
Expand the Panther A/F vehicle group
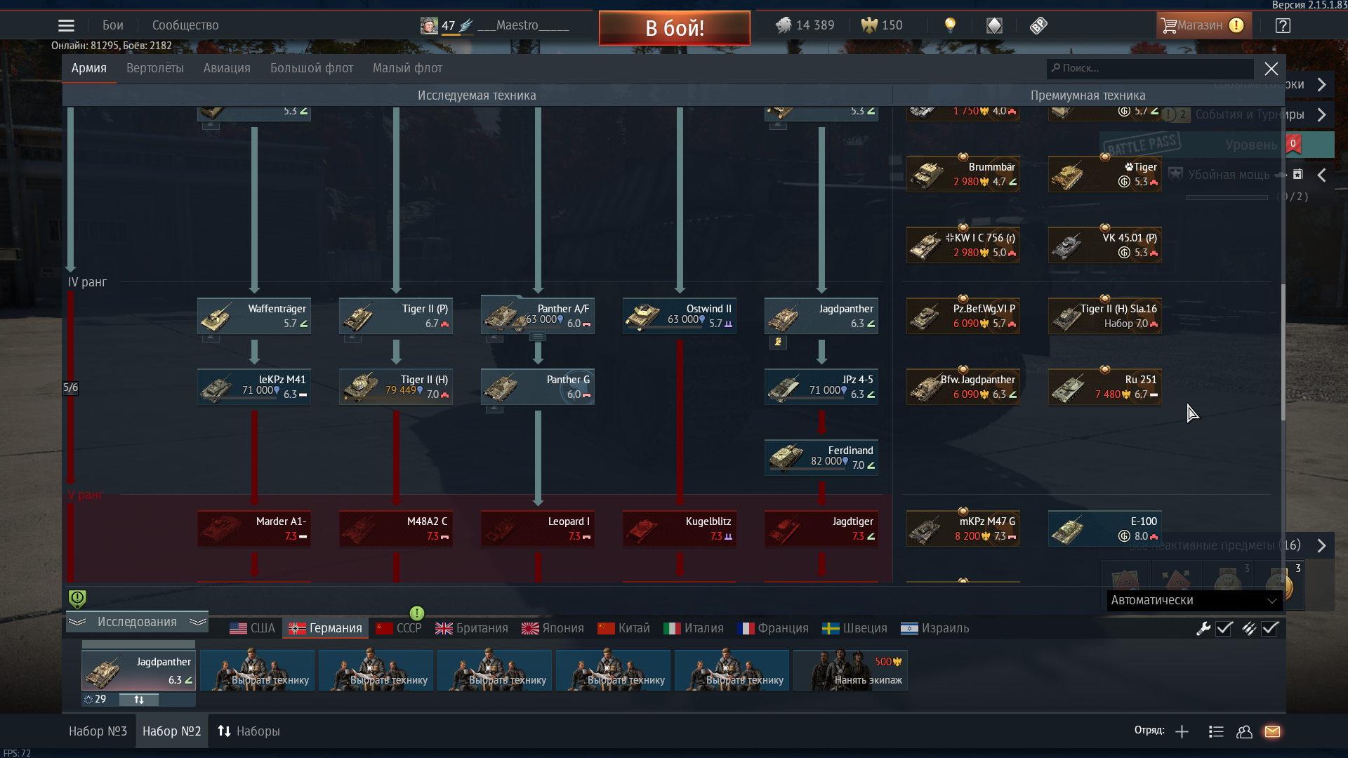pyautogui.click(x=538, y=337)
